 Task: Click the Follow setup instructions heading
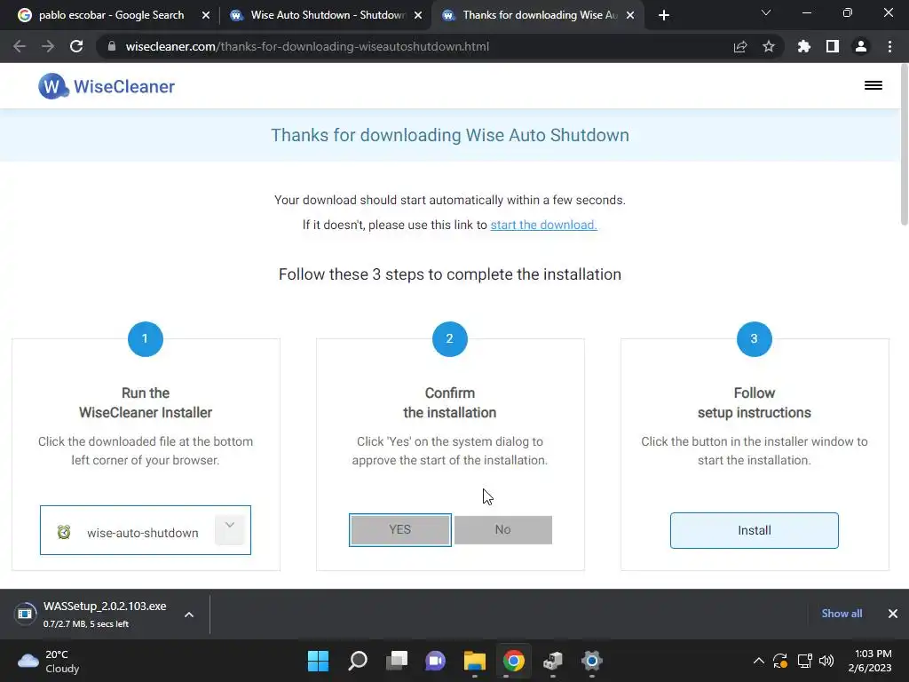pos(755,402)
